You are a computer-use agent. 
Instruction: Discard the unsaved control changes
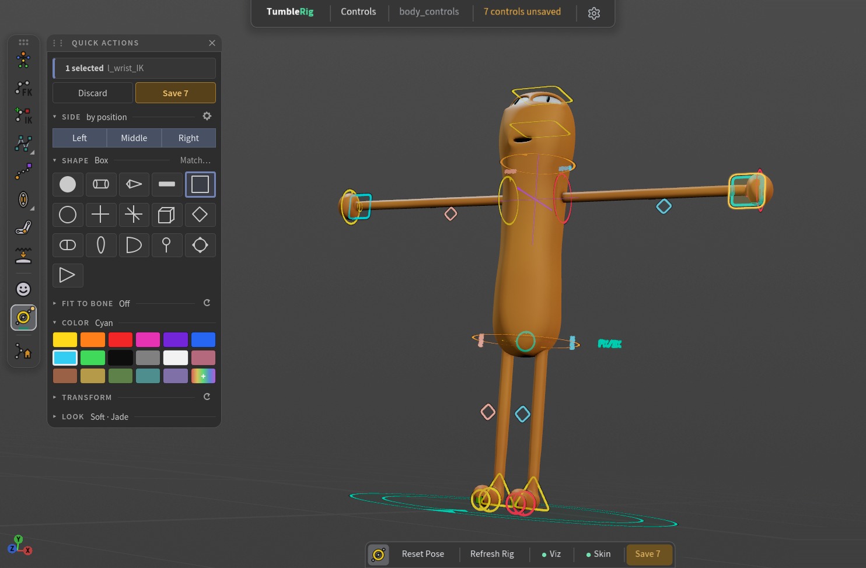click(93, 93)
